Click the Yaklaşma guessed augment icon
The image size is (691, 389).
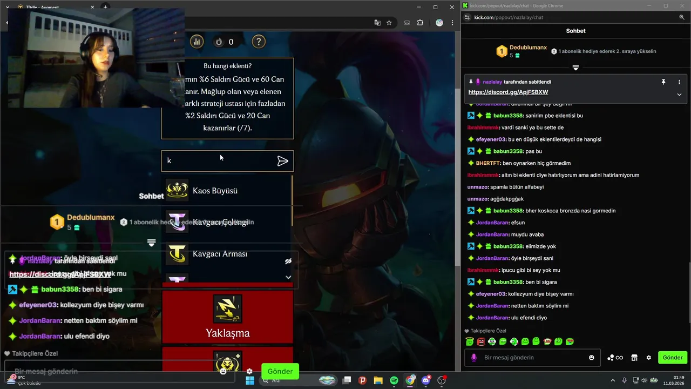(227, 309)
